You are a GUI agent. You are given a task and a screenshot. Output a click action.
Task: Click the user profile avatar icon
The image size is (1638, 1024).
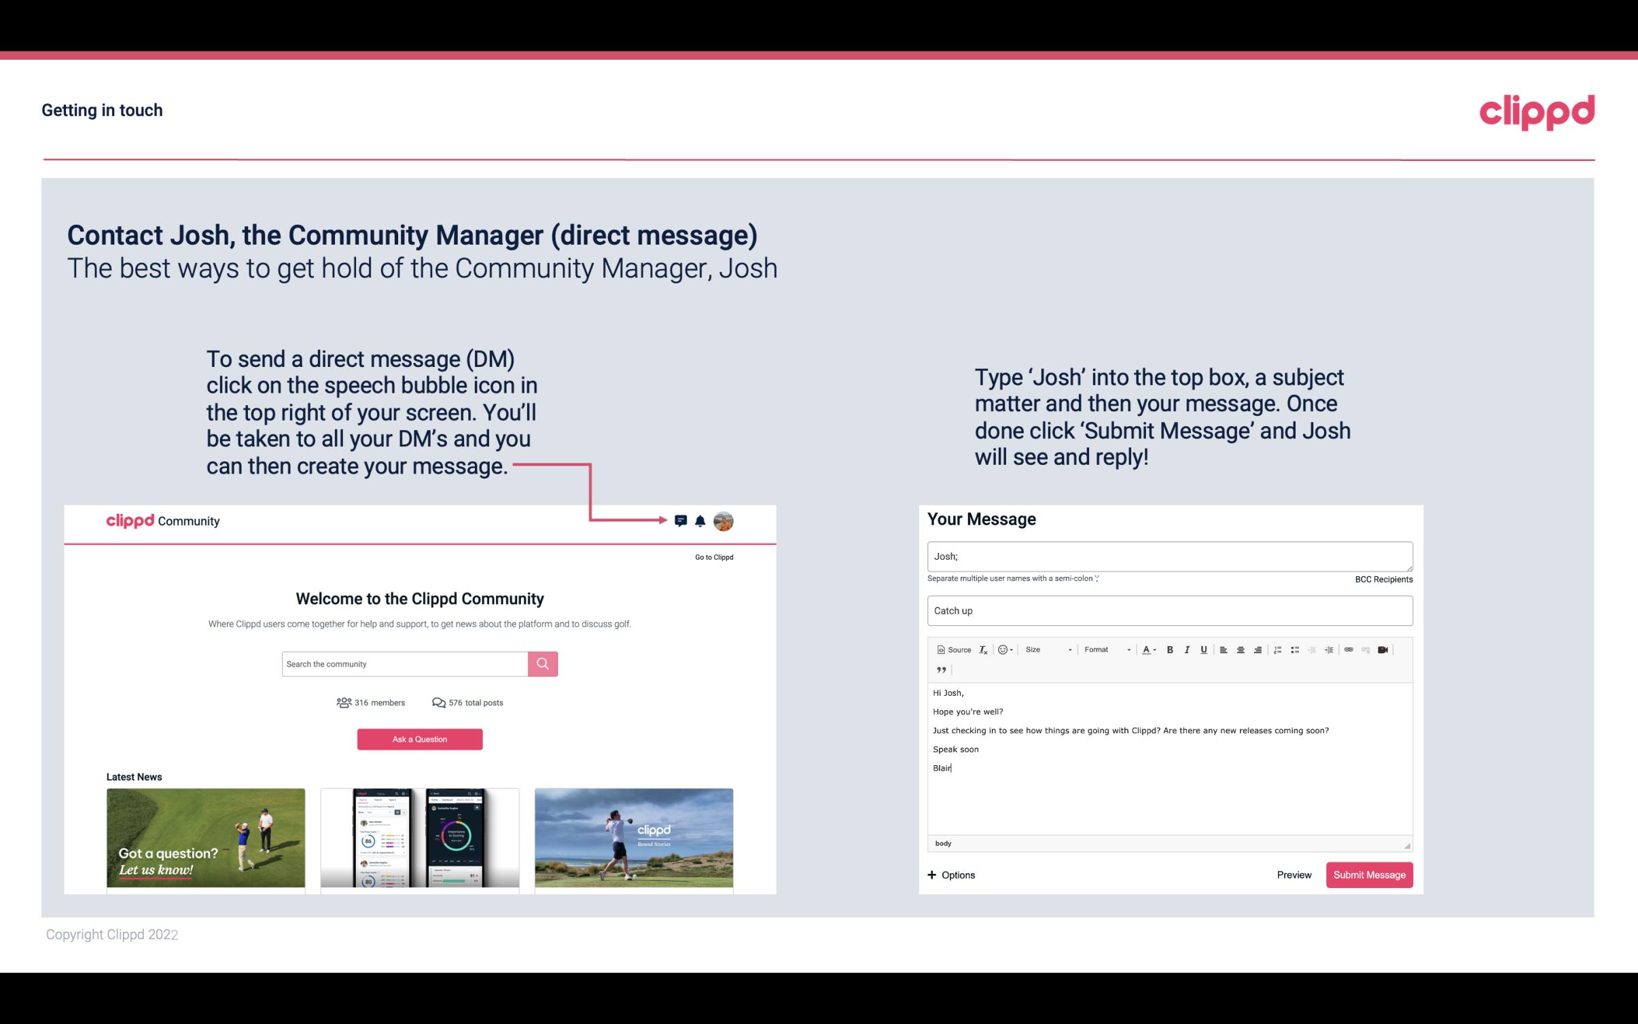(726, 520)
